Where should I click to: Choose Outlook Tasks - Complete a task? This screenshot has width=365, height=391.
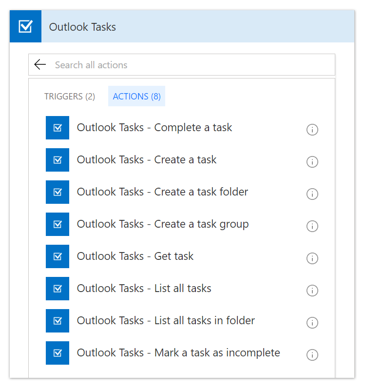(x=154, y=128)
